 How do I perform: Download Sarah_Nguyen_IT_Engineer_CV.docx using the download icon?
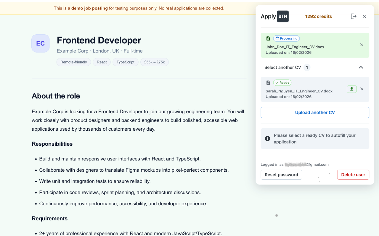pos(351,89)
